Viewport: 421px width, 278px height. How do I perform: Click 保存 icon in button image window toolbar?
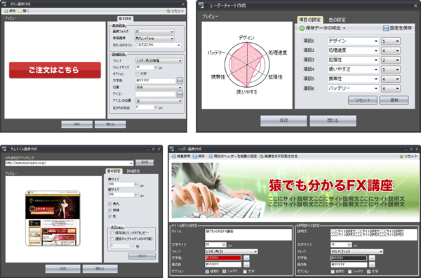click(x=6, y=11)
